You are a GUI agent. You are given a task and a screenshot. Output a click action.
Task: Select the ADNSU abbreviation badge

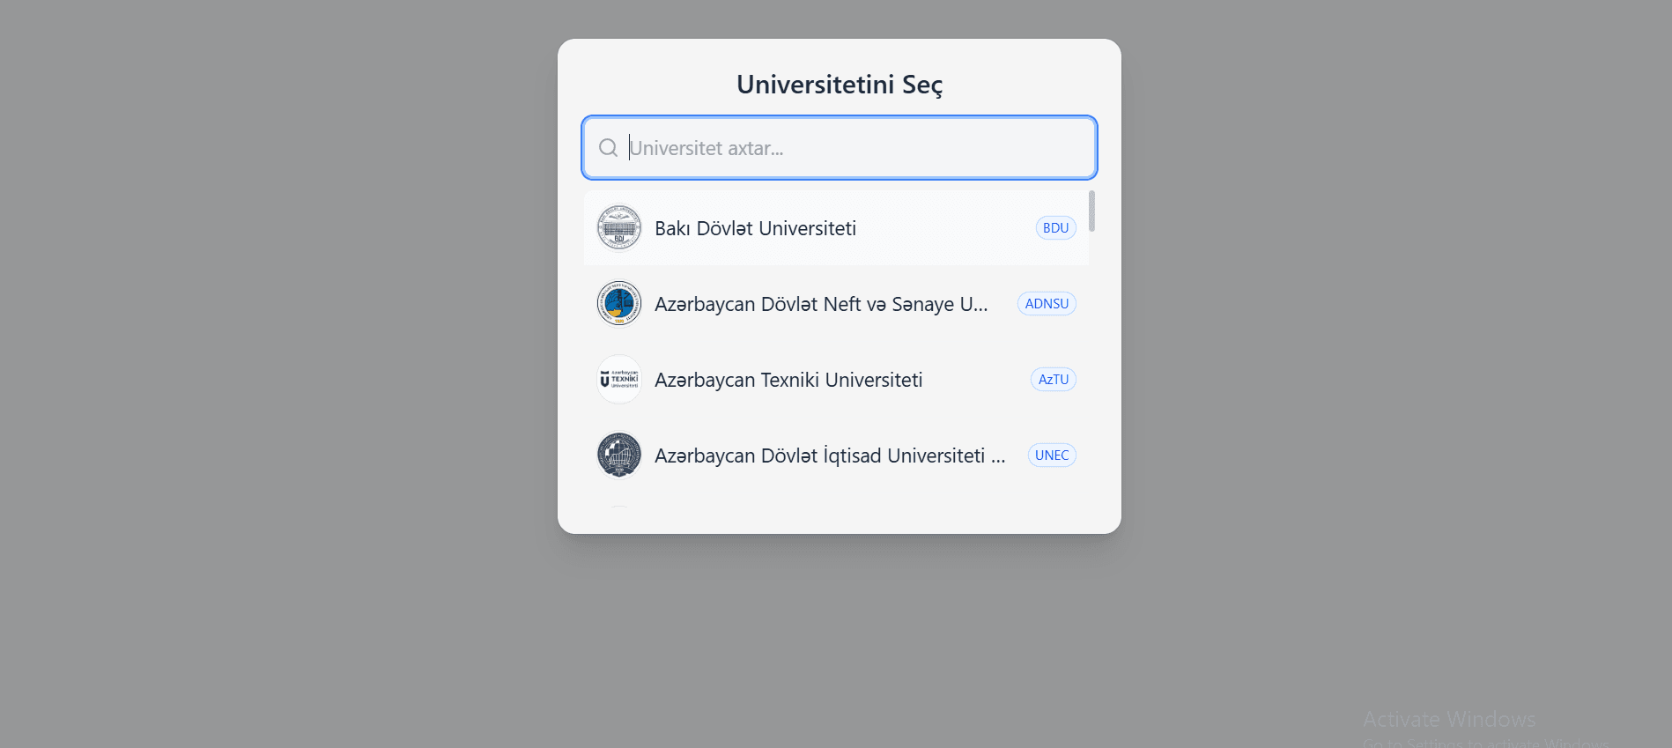[x=1047, y=303]
